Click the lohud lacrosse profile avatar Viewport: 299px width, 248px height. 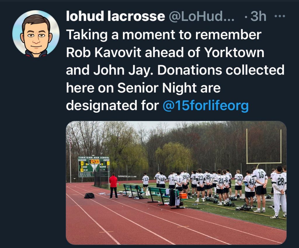click(36, 34)
